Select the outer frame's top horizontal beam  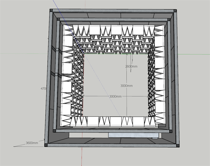[x=113, y=11]
